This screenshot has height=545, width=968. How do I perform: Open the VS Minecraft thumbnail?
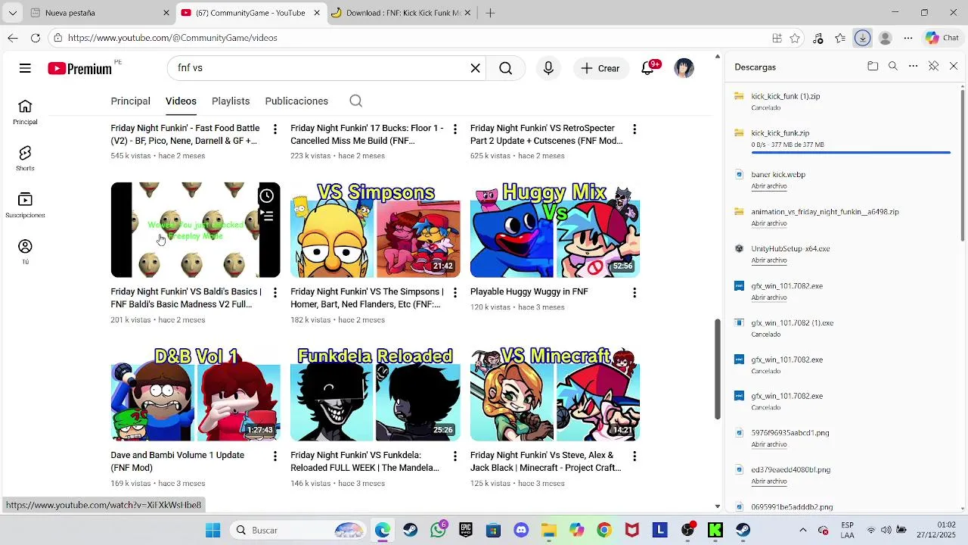[555, 394]
